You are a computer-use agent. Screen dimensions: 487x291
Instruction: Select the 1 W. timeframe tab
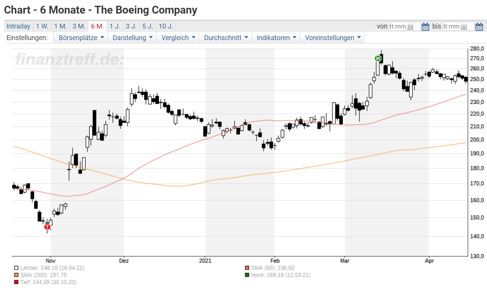pyautogui.click(x=42, y=26)
